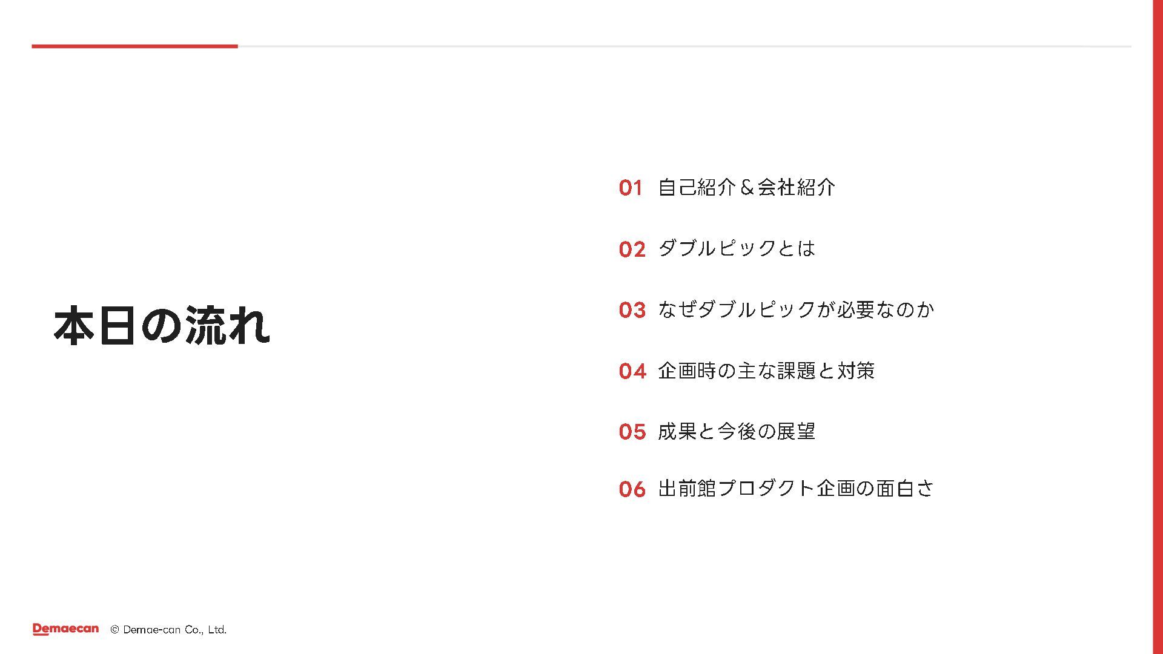Image resolution: width=1163 pixels, height=654 pixels.
Task: Click the Demaecan logo in footer
Action: point(65,629)
